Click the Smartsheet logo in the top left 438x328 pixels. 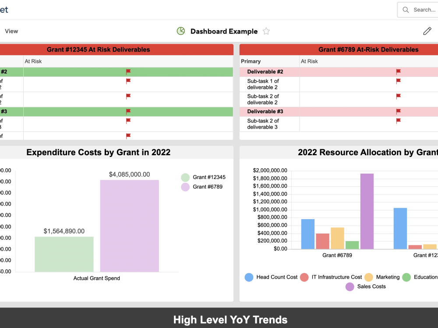4,9
